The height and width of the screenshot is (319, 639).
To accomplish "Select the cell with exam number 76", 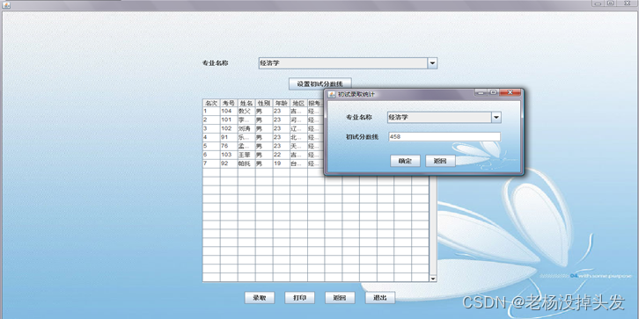I will coord(229,146).
